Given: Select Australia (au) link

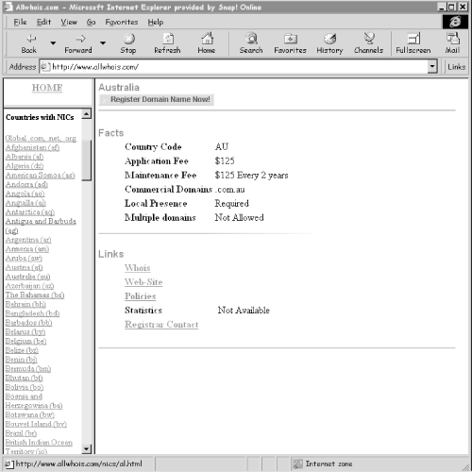Looking at the screenshot, I should (x=27, y=277).
